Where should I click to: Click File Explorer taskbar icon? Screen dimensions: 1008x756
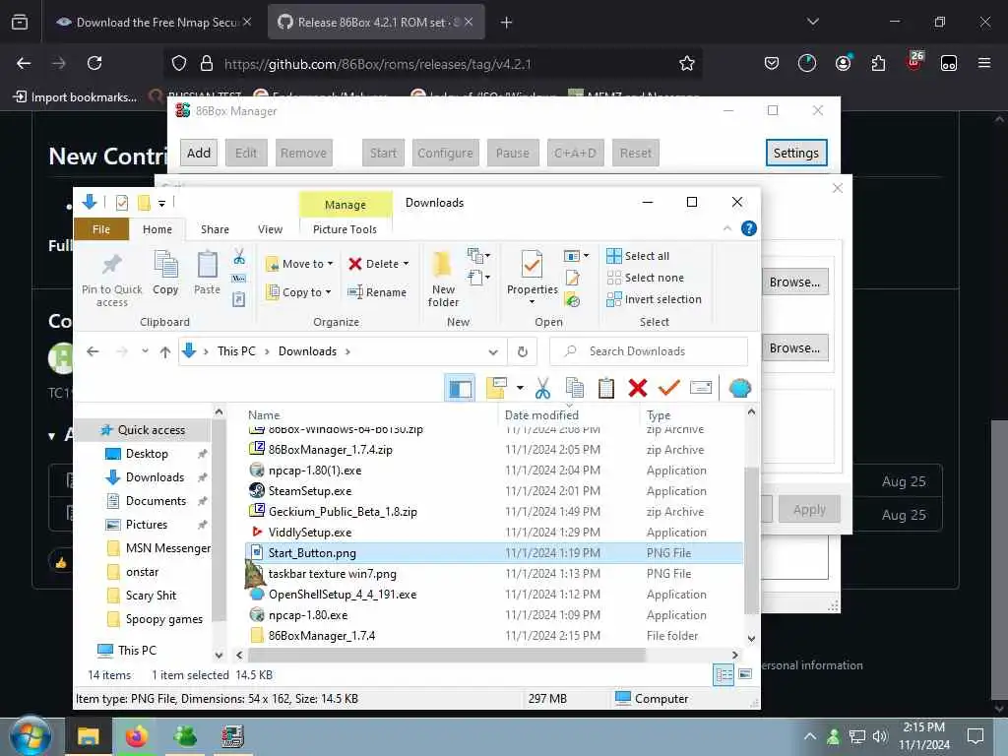click(x=88, y=736)
